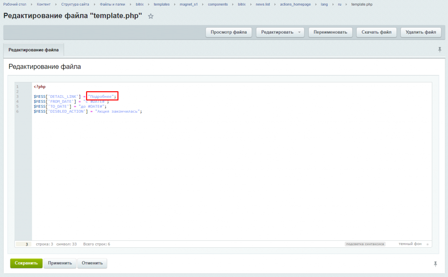Click line number 6 in gutter
Screen dimensions: 448x277
(x=17, y=111)
